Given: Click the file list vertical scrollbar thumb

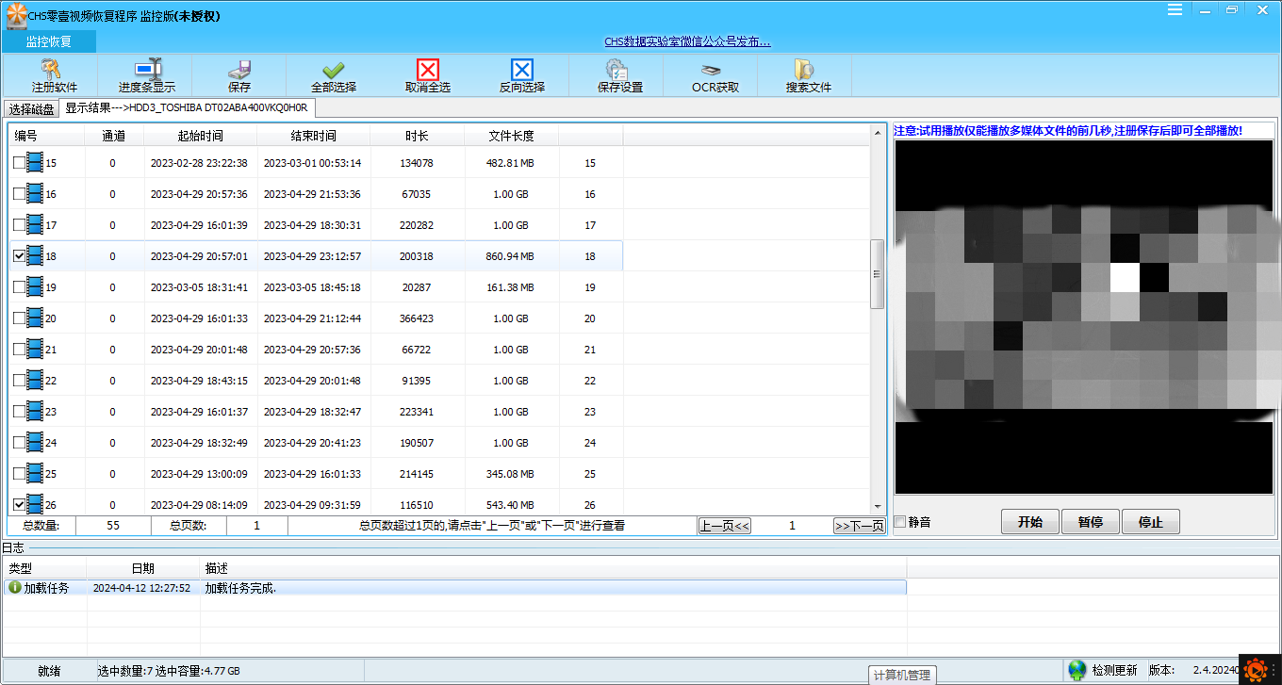Looking at the screenshot, I should 877,274.
